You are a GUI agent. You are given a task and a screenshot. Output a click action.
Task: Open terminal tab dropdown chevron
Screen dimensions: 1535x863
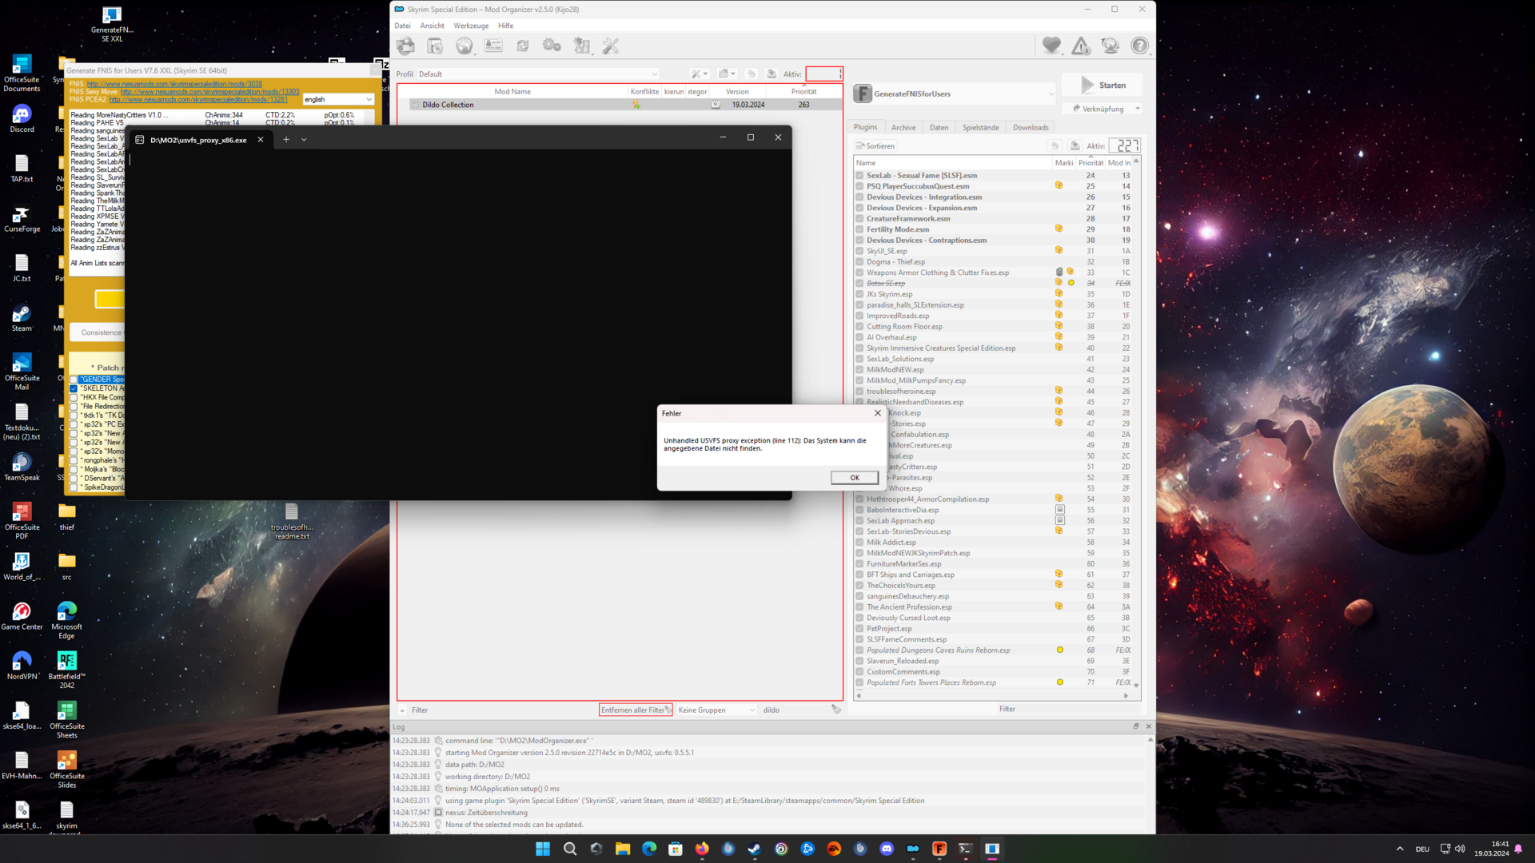(x=304, y=139)
